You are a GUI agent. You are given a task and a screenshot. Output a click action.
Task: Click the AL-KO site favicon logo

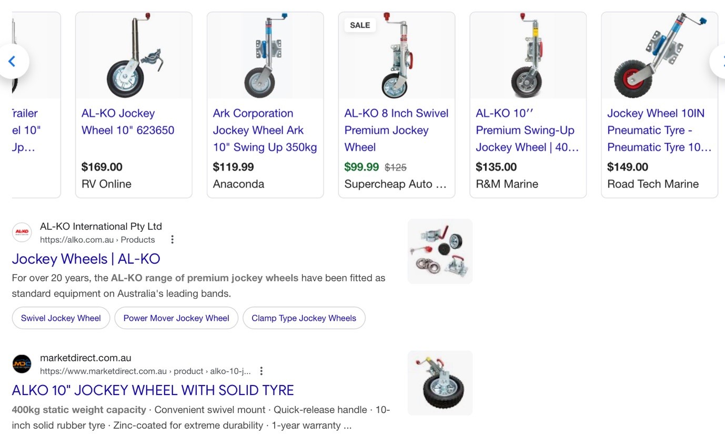coord(22,232)
